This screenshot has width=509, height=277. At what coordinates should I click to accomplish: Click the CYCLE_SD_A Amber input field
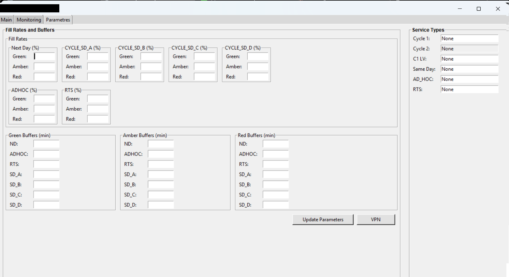98,67
